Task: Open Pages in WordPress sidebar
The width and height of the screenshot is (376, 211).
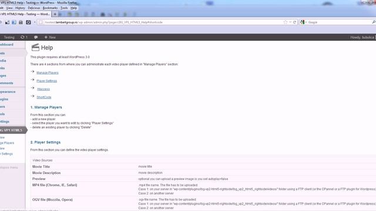Action: click(x=4, y=76)
